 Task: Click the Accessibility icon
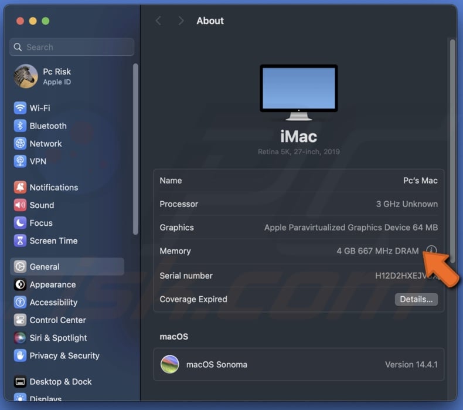20,302
